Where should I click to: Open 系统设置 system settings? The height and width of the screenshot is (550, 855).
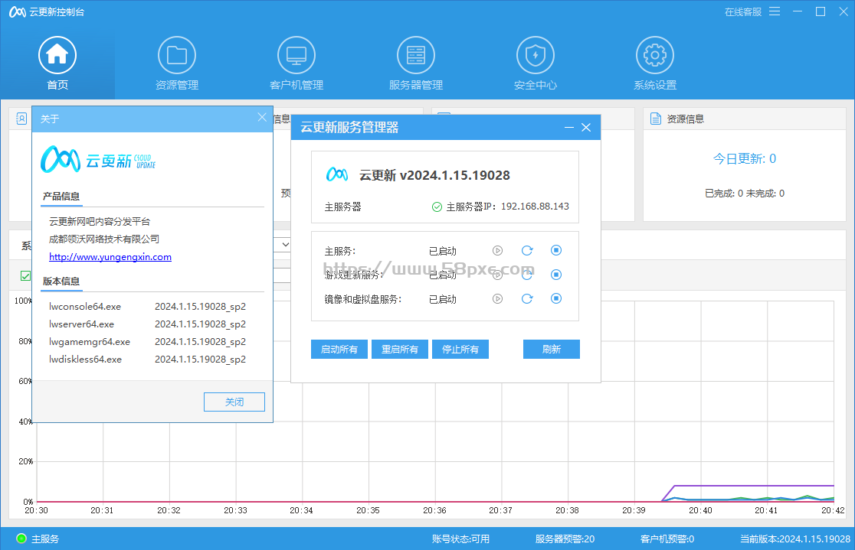pyautogui.click(x=655, y=63)
